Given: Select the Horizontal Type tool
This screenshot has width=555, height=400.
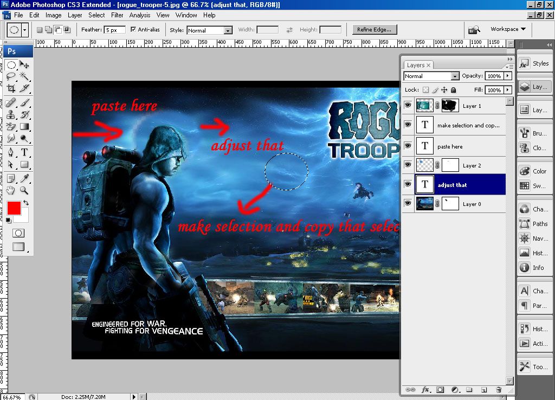Looking at the screenshot, I should tap(24, 152).
